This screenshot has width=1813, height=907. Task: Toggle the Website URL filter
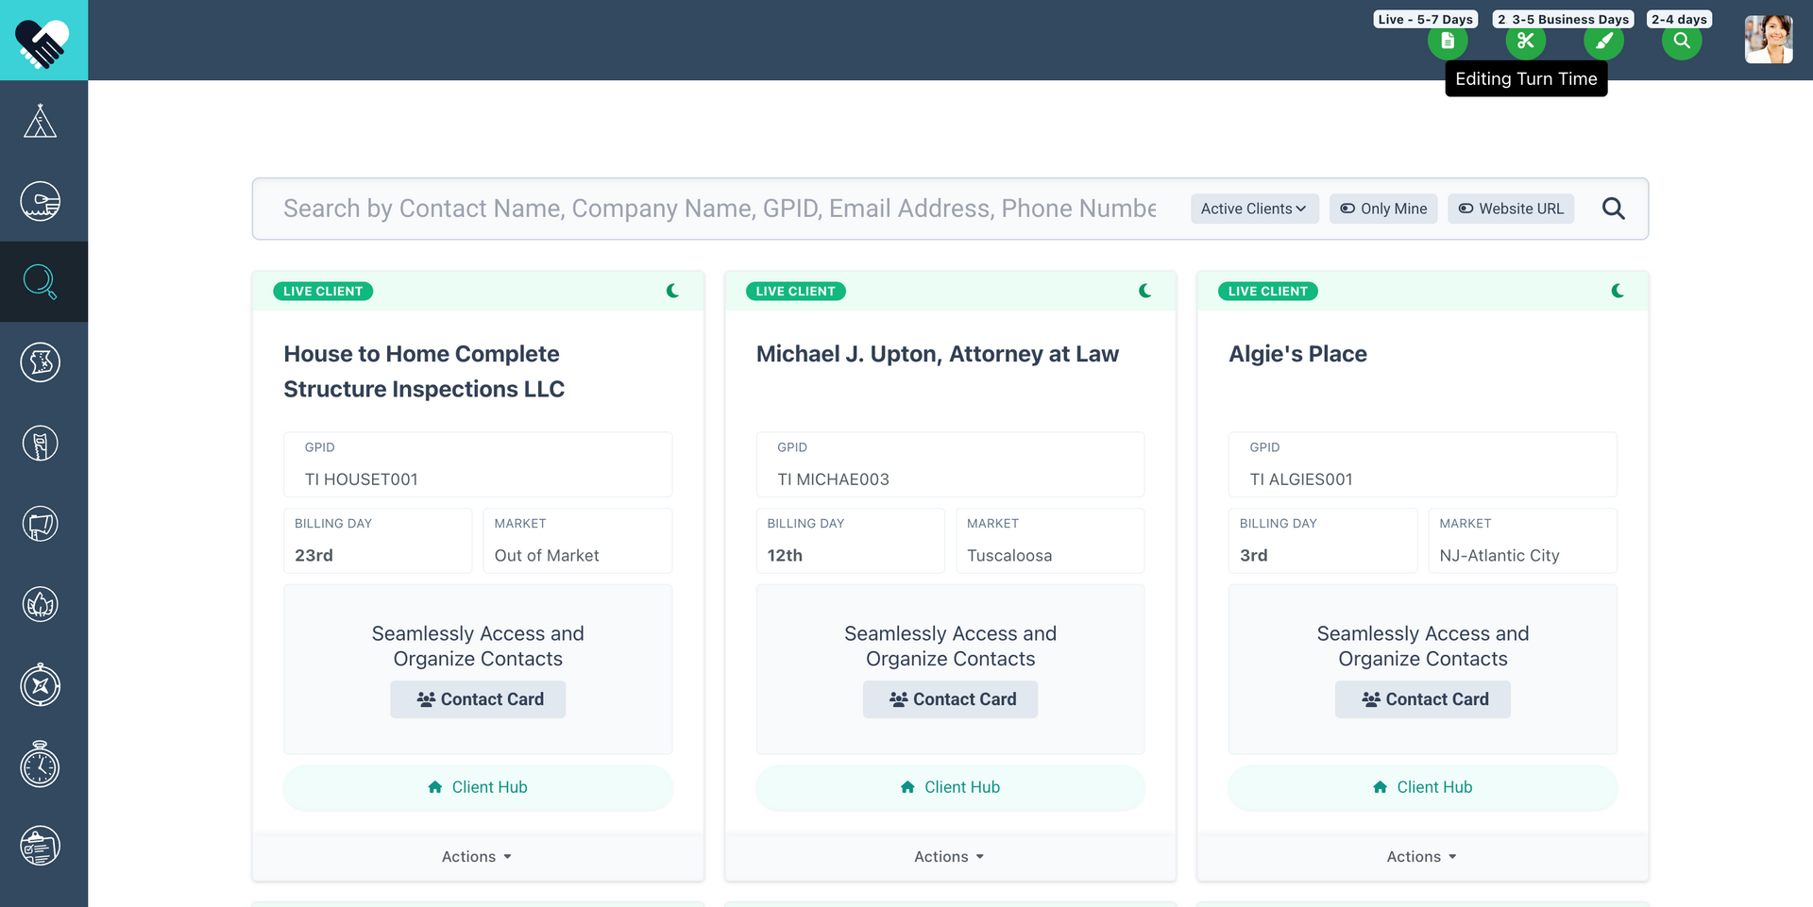pyautogui.click(x=1511, y=209)
